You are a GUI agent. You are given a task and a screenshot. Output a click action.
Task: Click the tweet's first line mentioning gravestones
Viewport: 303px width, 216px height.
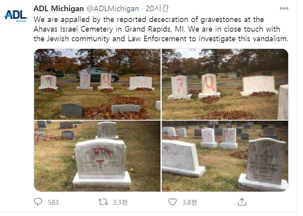(149, 20)
